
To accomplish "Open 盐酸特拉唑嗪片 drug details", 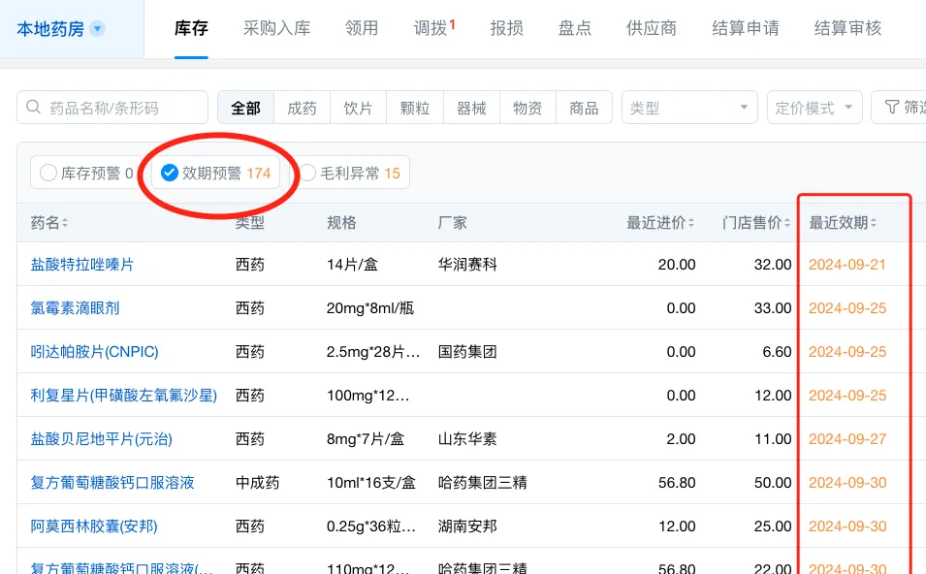I will [x=82, y=265].
